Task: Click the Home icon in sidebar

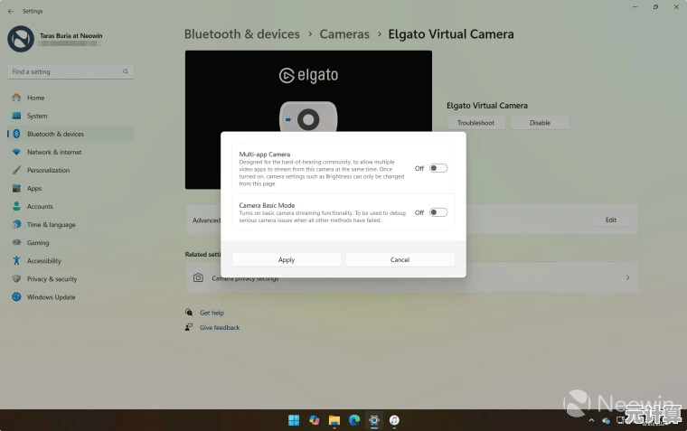Action: pyautogui.click(x=16, y=98)
